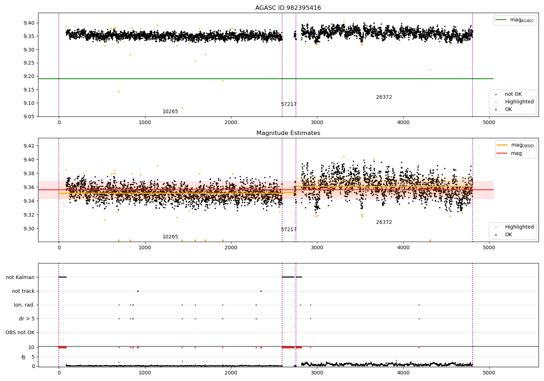Click the plot title AGASC ID 982395416
Screen dimensions: 544x381
pos(288,8)
